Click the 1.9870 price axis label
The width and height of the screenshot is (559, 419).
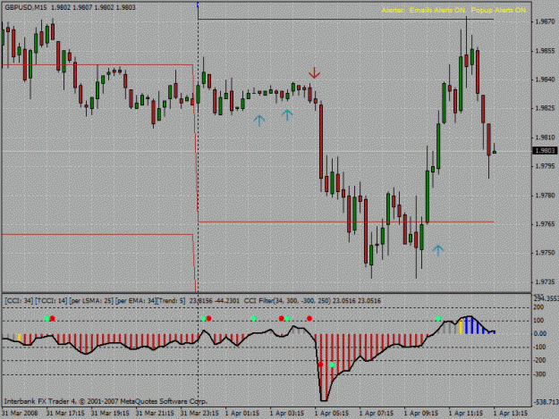coord(546,21)
